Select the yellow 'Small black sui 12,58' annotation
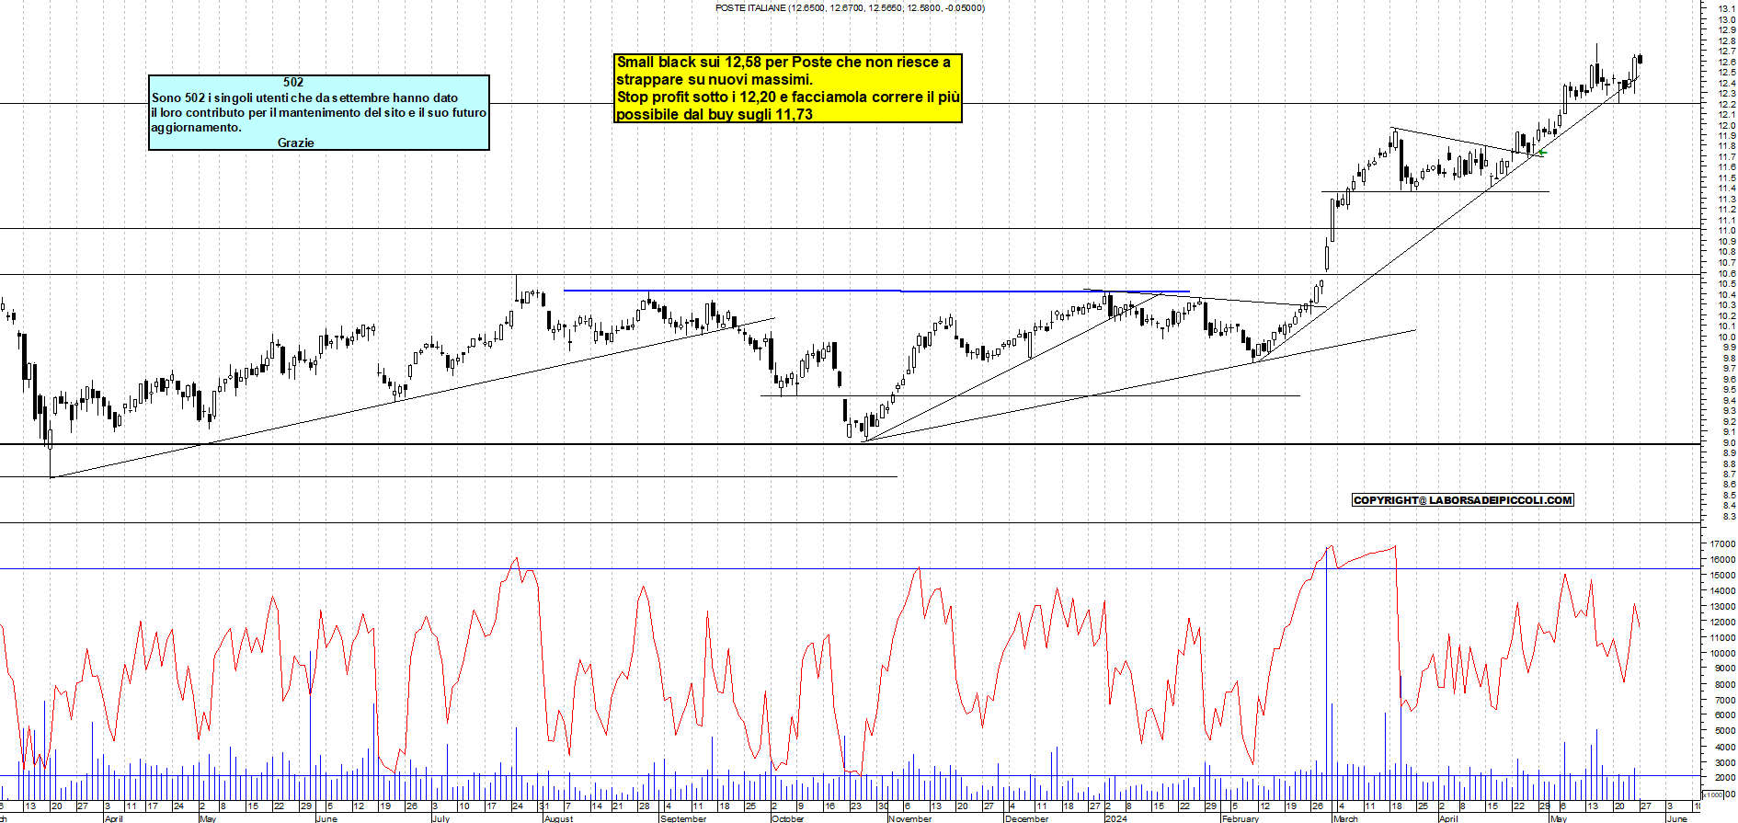The height and width of the screenshot is (823, 1738). point(788,88)
